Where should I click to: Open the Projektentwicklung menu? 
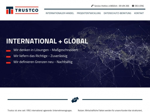(x=89, y=13)
